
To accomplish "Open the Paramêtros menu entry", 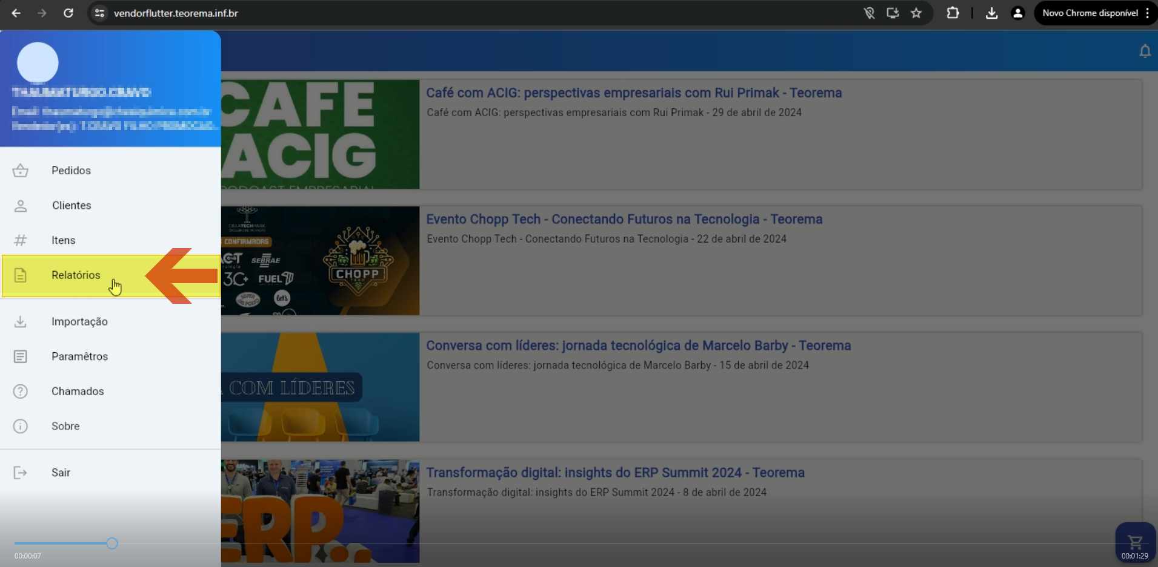I will (111, 356).
